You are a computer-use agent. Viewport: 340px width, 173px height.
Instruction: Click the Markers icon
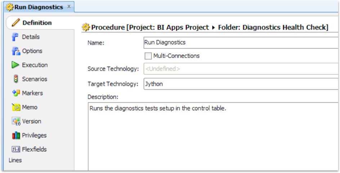16,93
